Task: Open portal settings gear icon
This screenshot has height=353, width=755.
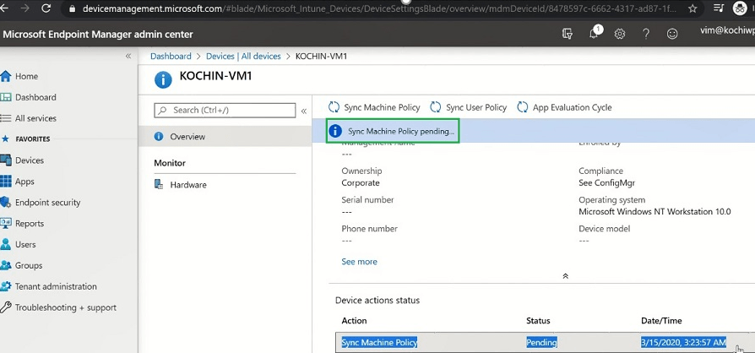Action: pos(620,34)
